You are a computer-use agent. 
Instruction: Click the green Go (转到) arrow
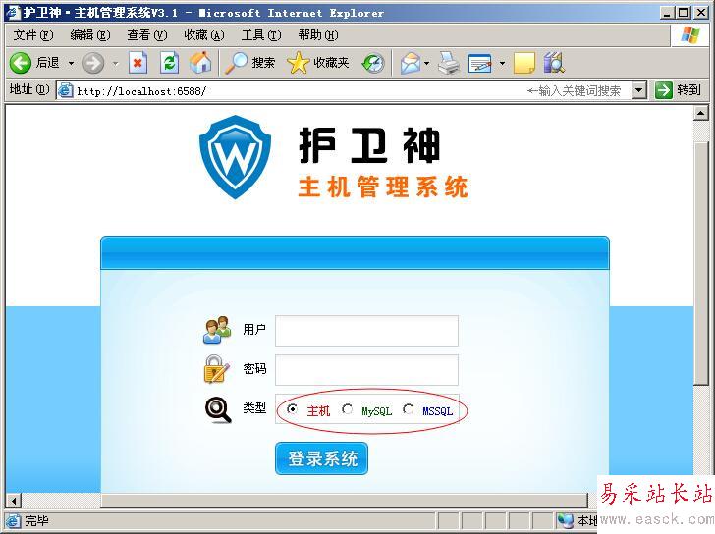click(x=664, y=90)
